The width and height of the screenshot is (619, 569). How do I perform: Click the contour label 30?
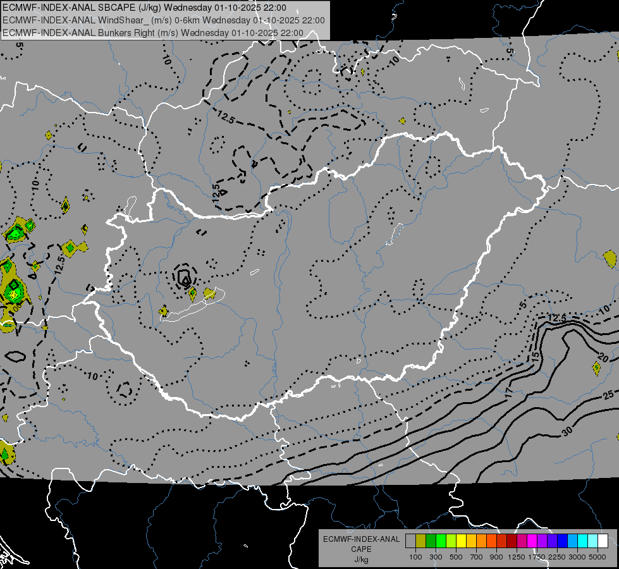pos(567,432)
